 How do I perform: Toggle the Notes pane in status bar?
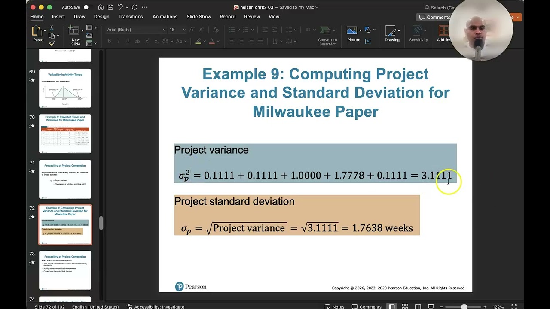coord(335,307)
